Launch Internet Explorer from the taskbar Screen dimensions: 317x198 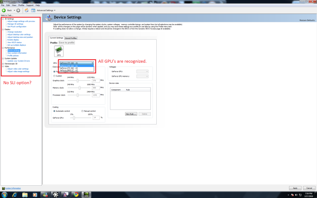(15, 195)
